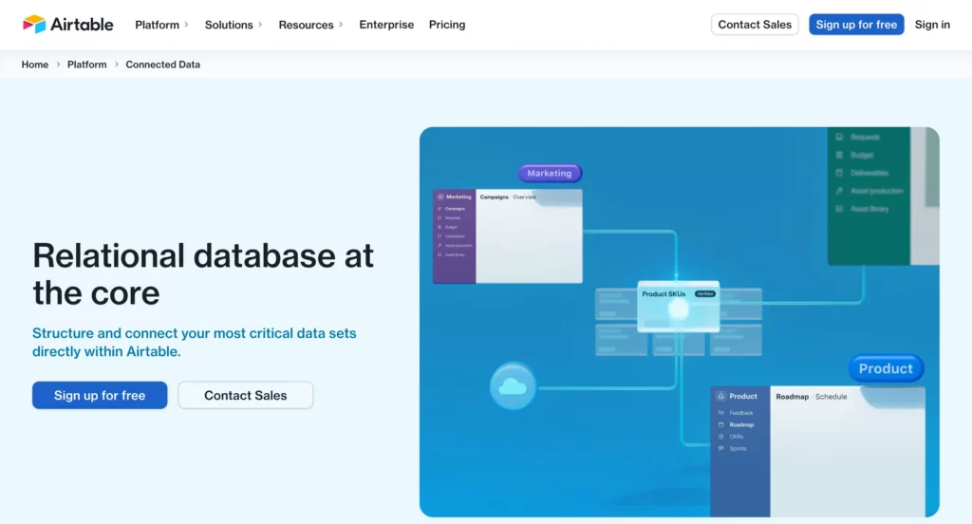The height and width of the screenshot is (524, 972).
Task: Click Roadmap in Product sidebar
Action: tap(741, 424)
